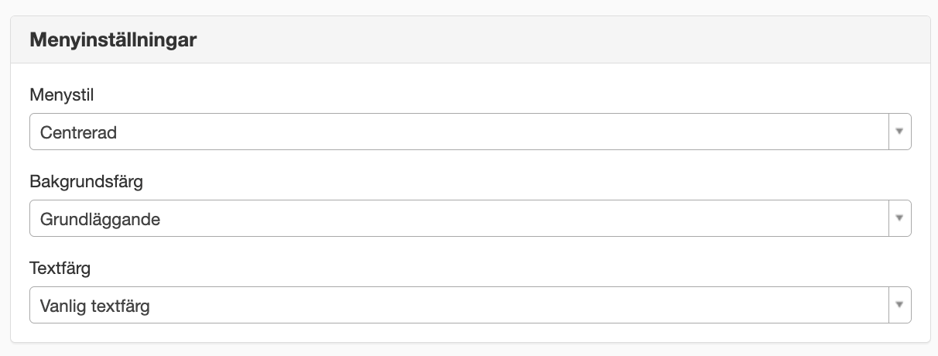Select the gray Menyinställningar header bar
This screenshot has height=356, width=938.
(x=471, y=40)
